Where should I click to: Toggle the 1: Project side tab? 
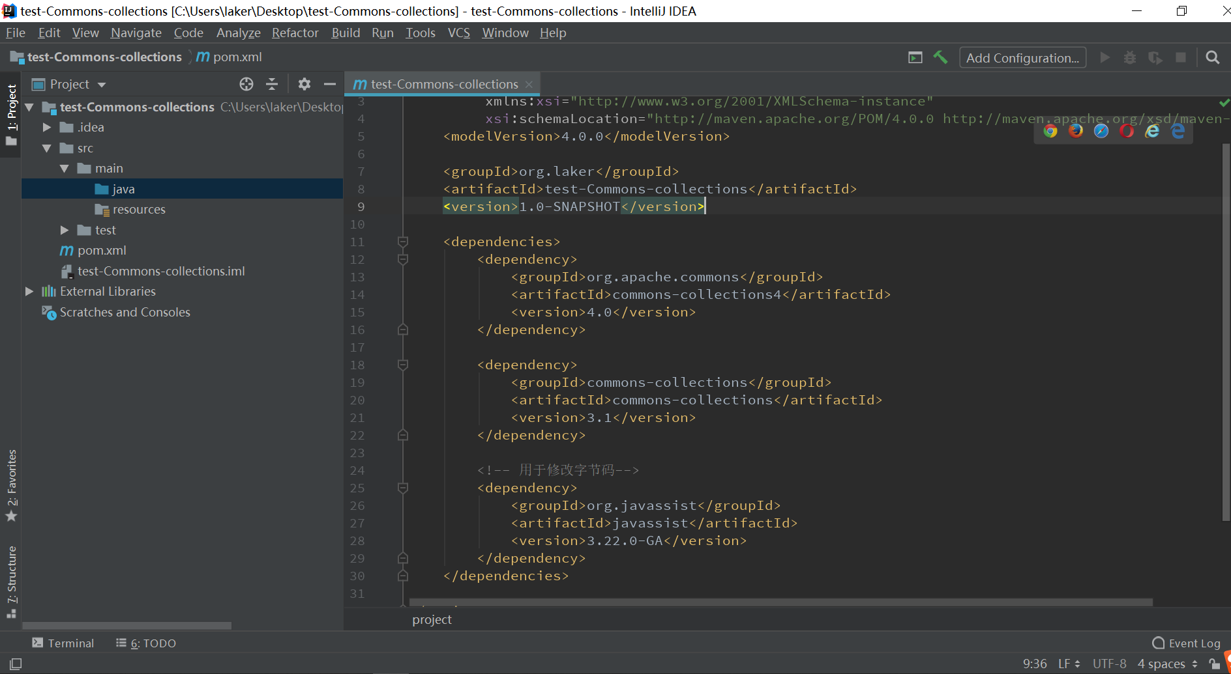tap(11, 115)
